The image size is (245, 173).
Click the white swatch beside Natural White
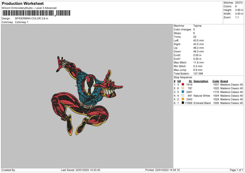(183, 95)
